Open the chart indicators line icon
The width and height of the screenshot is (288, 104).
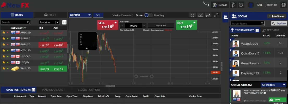click(x=200, y=15)
